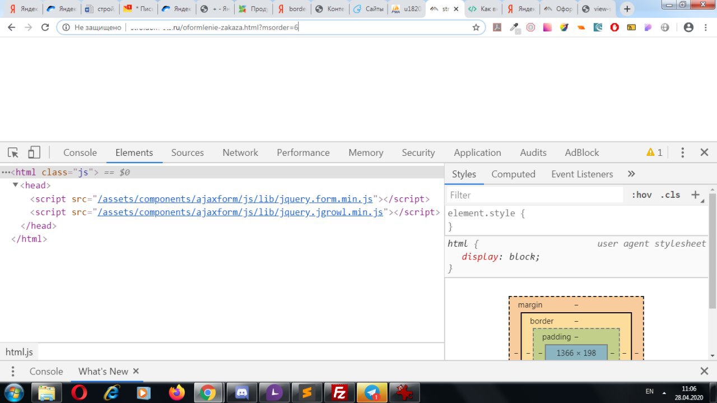The height and width of the screenshot is (403, 717).
Task: Go back in the browser
Action: click(11, 27)
